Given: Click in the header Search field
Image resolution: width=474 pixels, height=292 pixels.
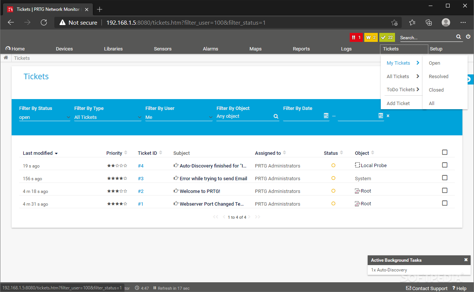Looking at the screenshot, I should coord(427,37).
